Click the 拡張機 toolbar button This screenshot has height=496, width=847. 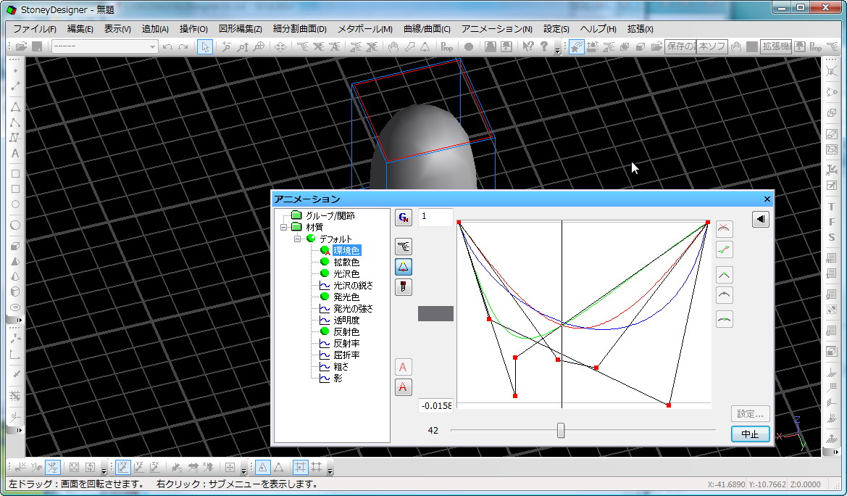(775, 46)
